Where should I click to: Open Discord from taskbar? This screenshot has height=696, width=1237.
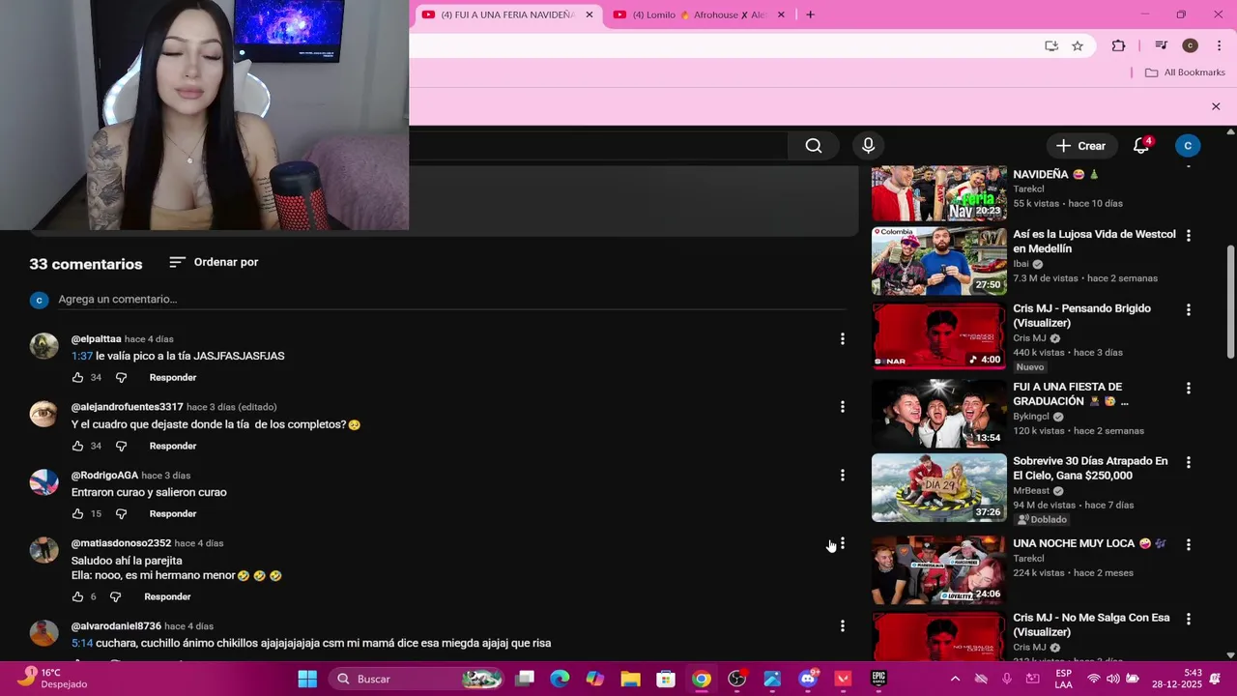[808, 679]
